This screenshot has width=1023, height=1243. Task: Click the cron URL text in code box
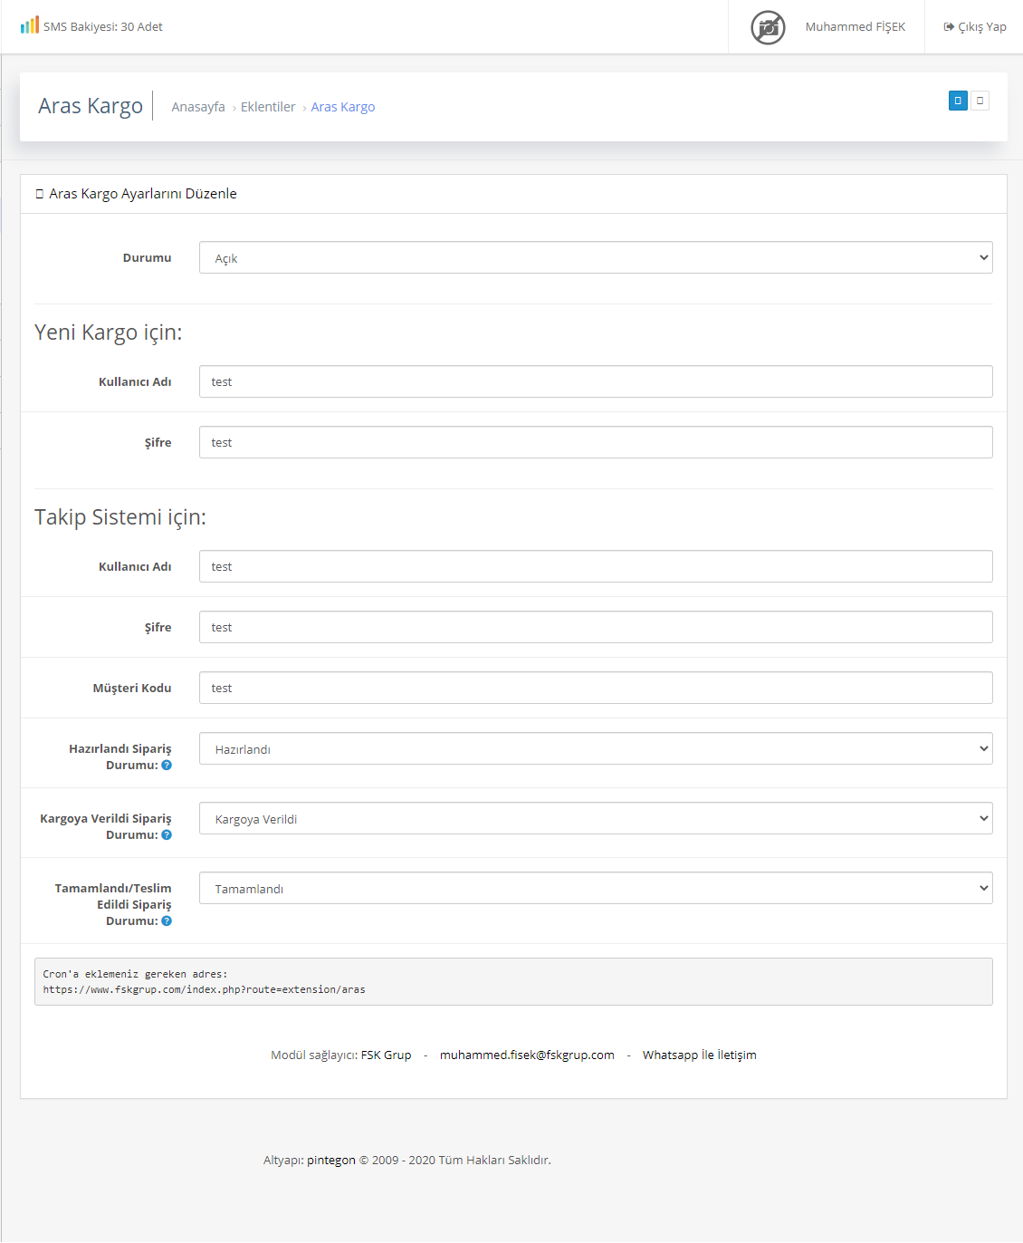pyautogui.click(x=204, y=989)
